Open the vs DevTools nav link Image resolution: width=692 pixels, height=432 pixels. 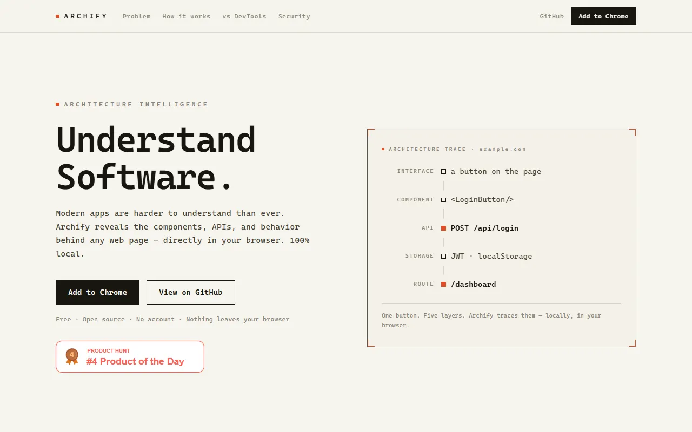point(244,16)
